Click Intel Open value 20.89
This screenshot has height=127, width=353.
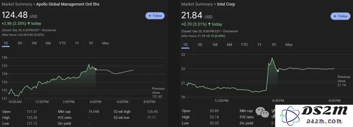214,111
